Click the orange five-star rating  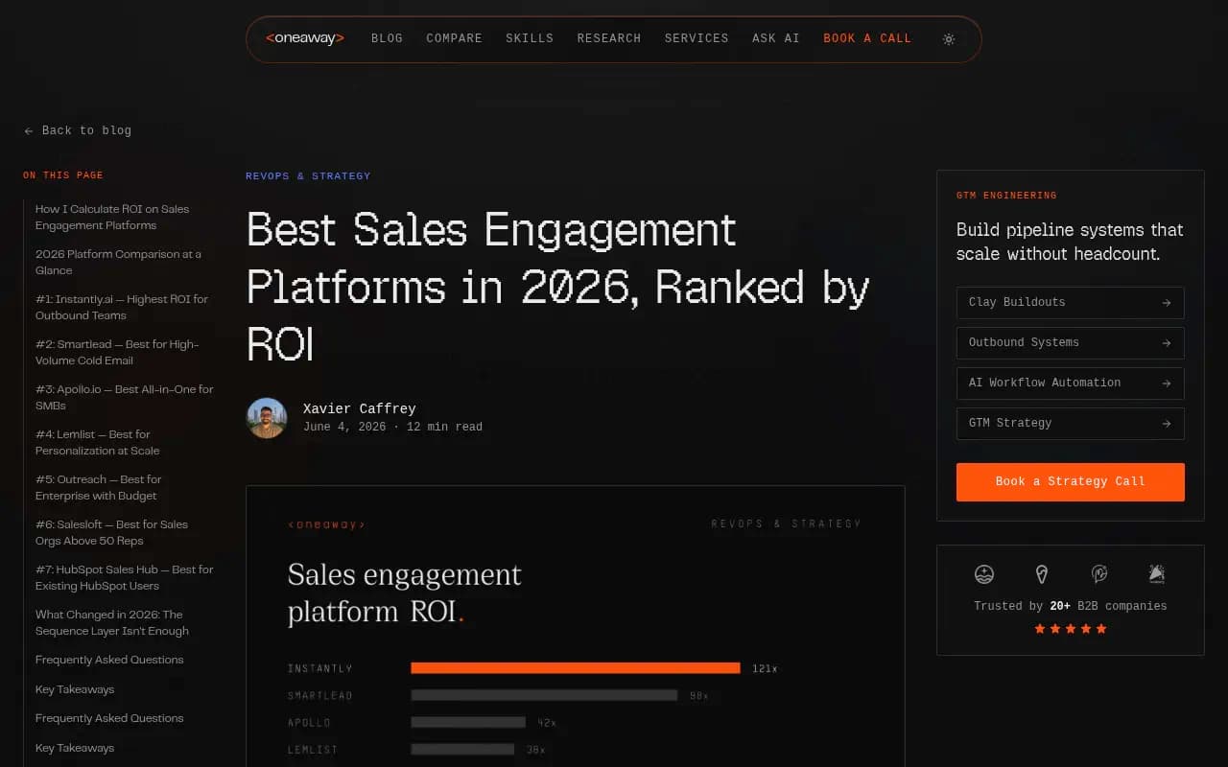1071,629
